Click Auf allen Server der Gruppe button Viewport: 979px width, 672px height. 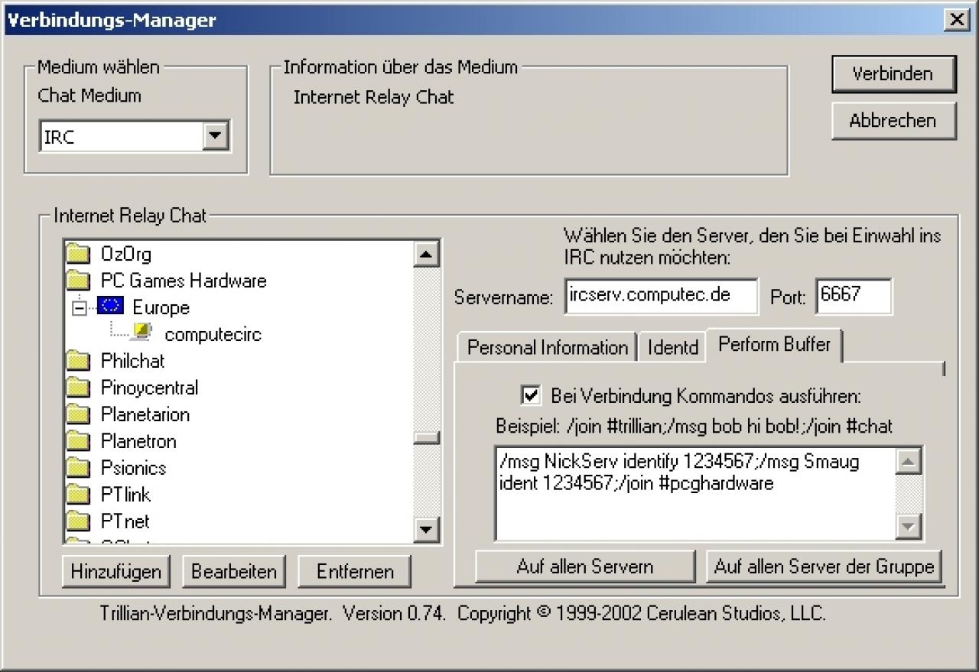pyautogui.click(x=824, y=566)
